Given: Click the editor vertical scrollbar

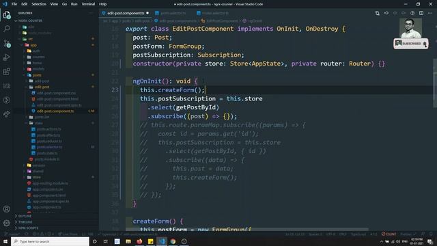Looking at the screenshot, I should click(x=435, y=83).
